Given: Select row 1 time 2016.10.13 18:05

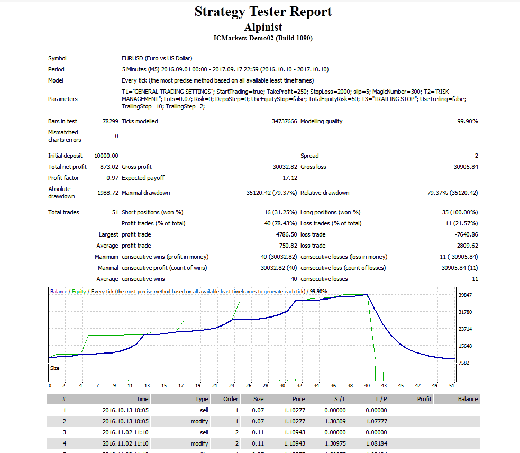Looking at the screenshot, I should coord(125,410).
